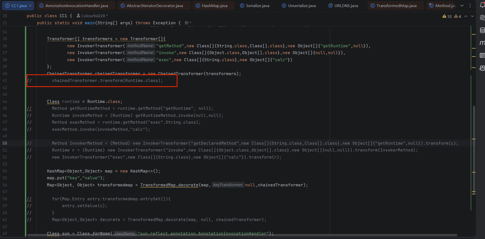The image size is (485, 239).
Task: Click the 10 warnings indicator
Action: pos(447,16)
